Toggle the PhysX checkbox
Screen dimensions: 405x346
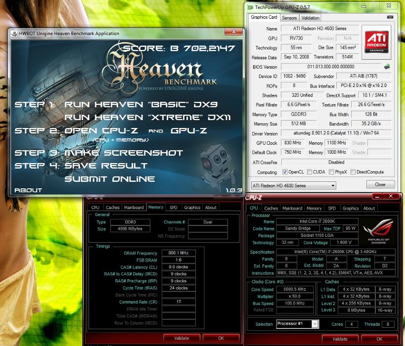click(331, 172)
